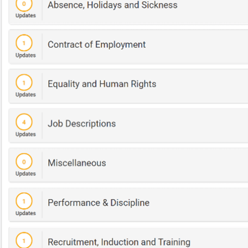Select the Miscellaneous category
Viewport: 248px width, 248px height.
coord(77,163)
